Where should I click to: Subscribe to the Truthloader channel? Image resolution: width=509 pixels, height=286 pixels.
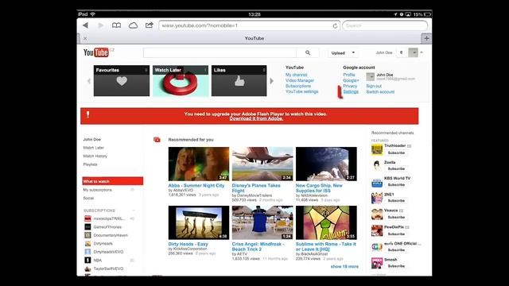(396, 153)
